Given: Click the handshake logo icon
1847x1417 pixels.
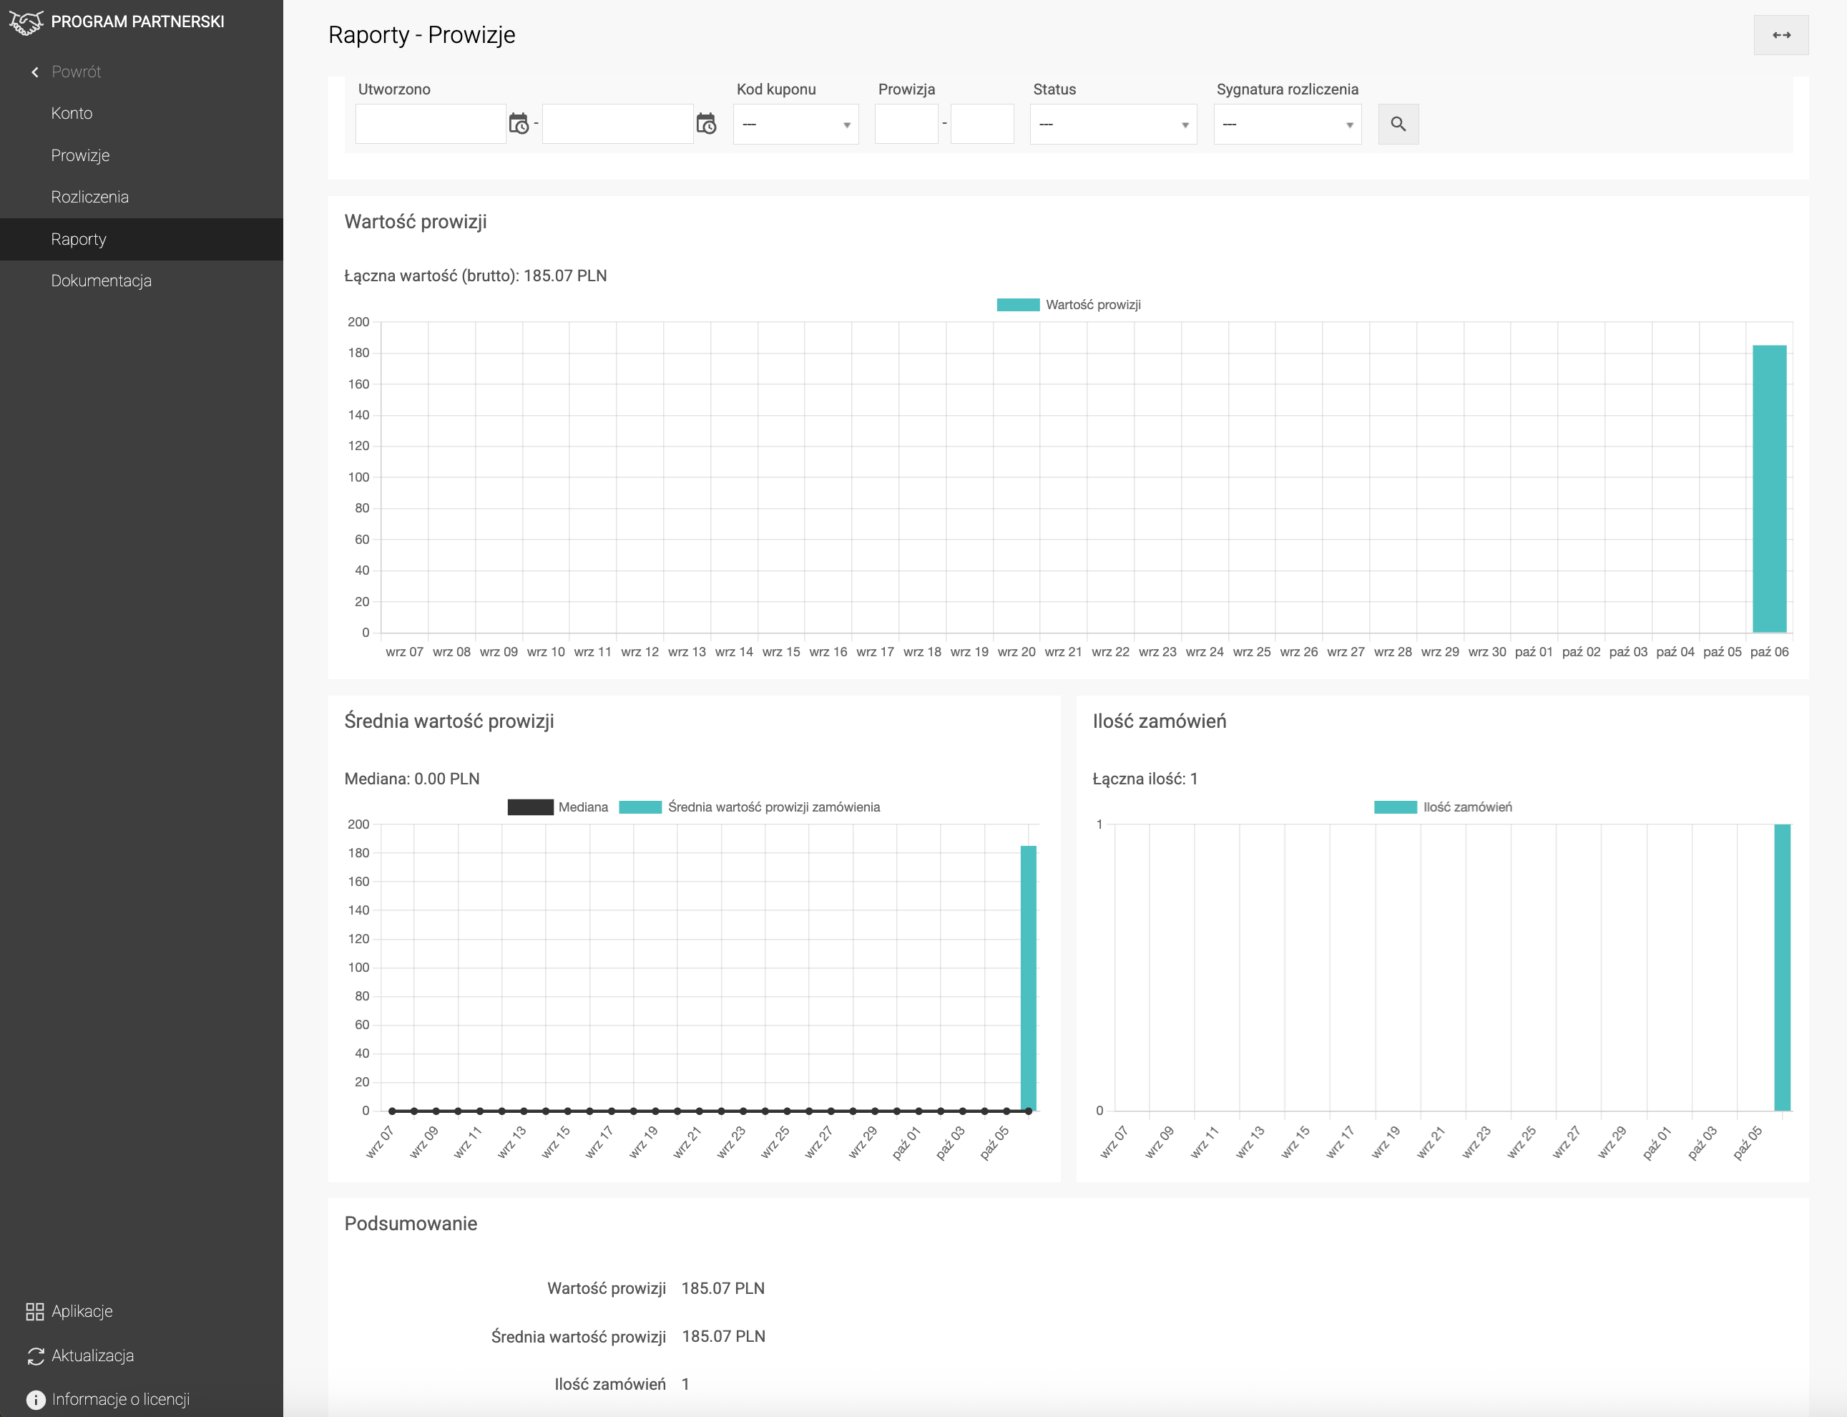Looking at the screenshot, I should [26, 22].
